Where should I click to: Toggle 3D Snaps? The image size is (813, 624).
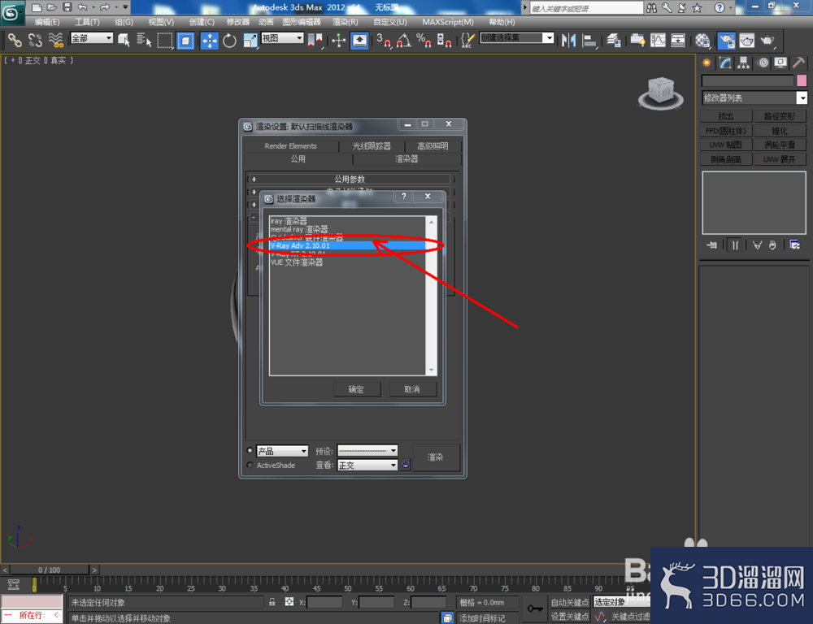click(x=383, y=40)
